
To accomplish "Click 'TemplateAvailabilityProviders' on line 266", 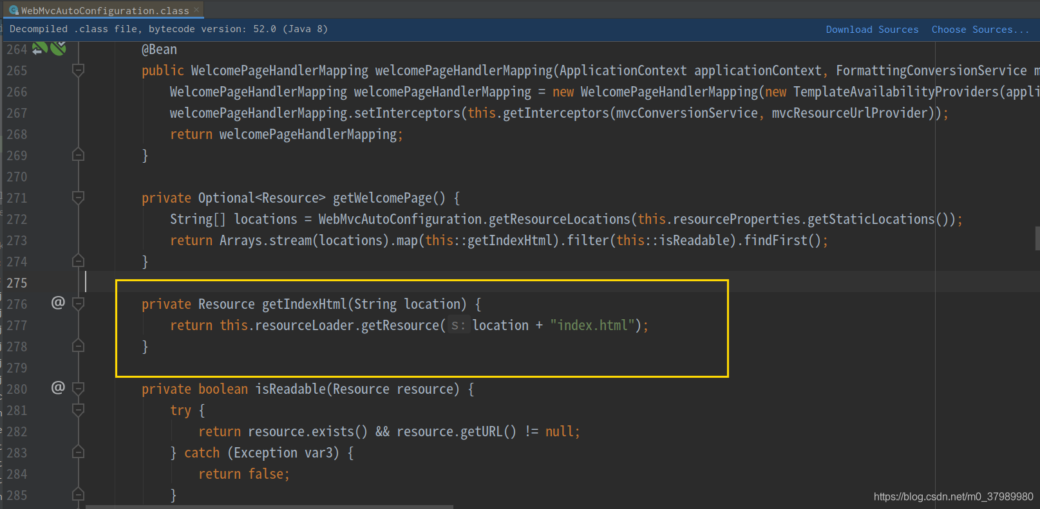I will click(896, 92).
